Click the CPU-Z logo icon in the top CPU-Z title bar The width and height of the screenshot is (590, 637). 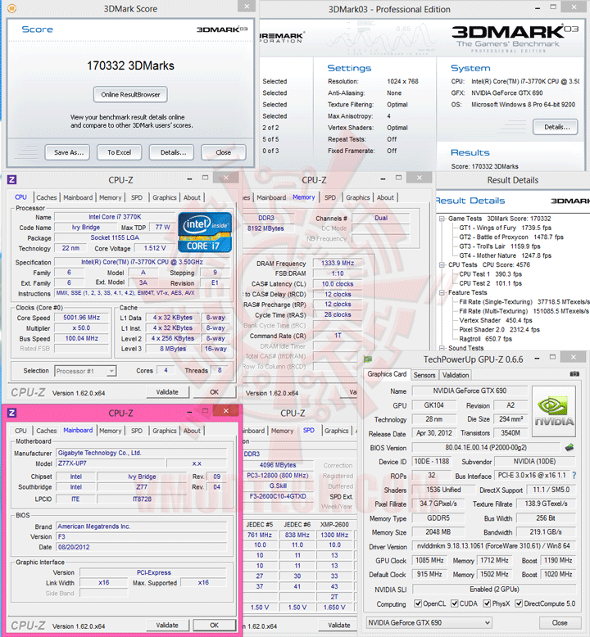click(11, 179)
